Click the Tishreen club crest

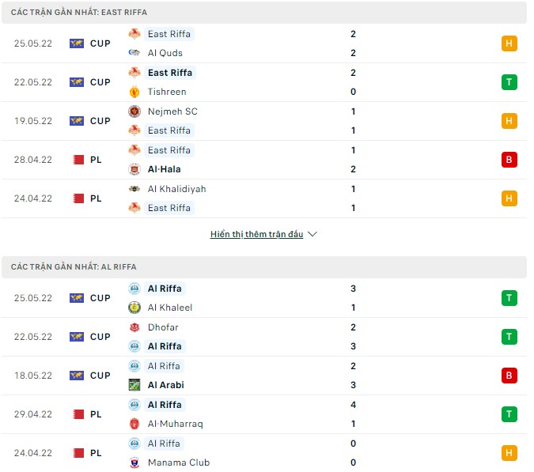134,92
